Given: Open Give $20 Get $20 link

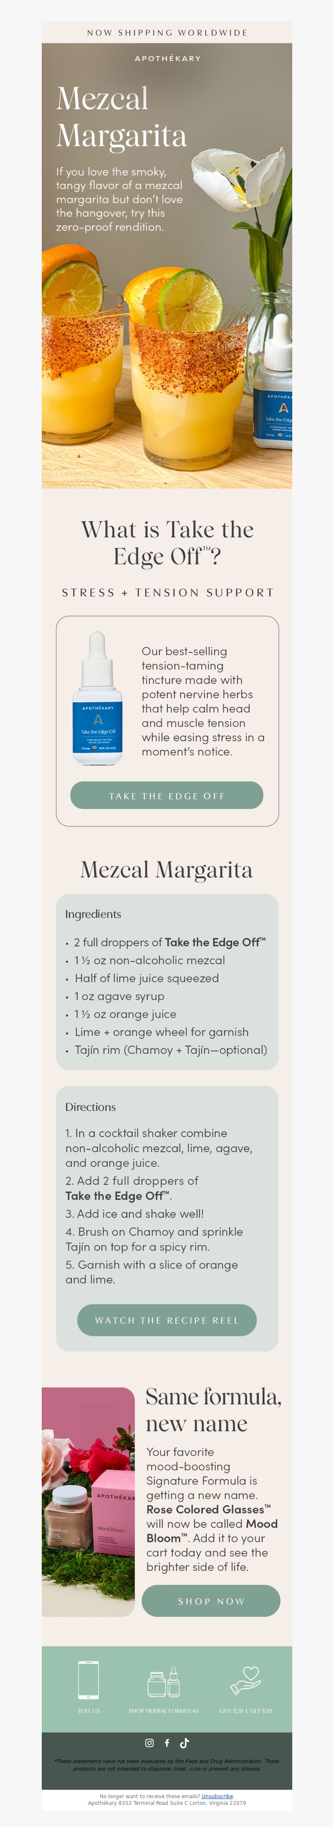Looking at the screenshot, I should coord(245,1711).
